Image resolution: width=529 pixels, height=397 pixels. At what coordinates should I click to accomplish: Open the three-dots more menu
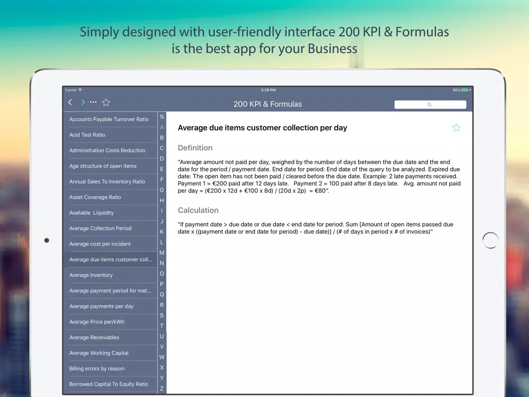[93, 103]
